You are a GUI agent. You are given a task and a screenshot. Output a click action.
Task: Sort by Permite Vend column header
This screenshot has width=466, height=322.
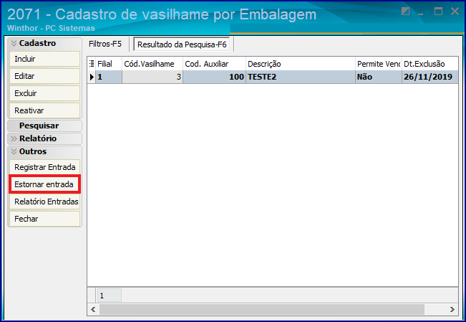(x=379, y=64)
